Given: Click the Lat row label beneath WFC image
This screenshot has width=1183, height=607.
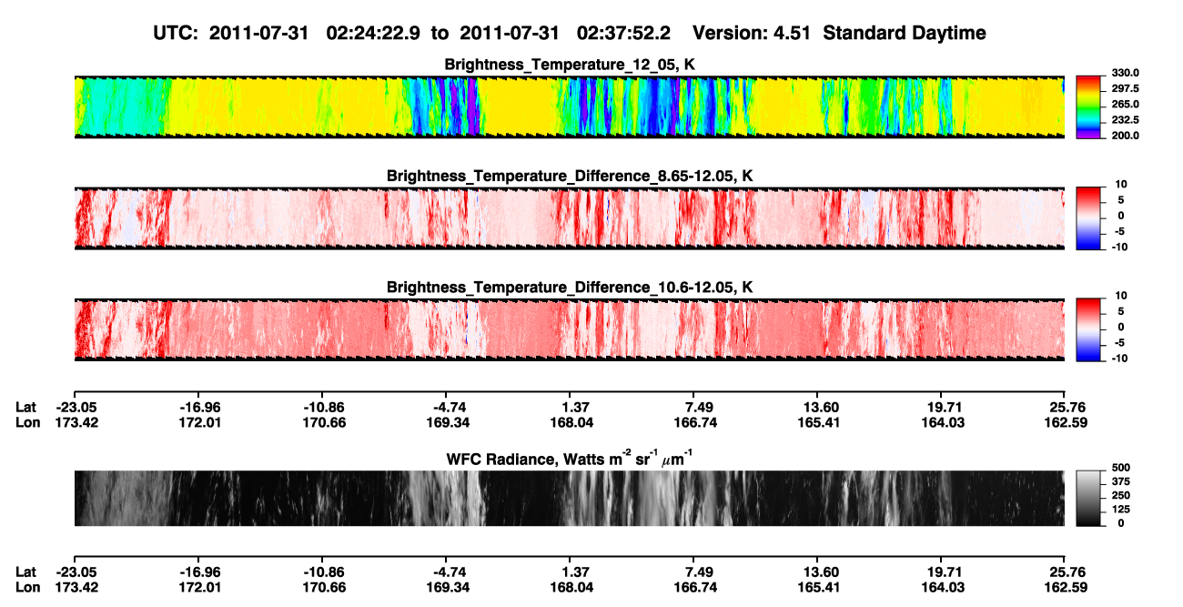Looking at the screenshot, I should tap(26, 572).
